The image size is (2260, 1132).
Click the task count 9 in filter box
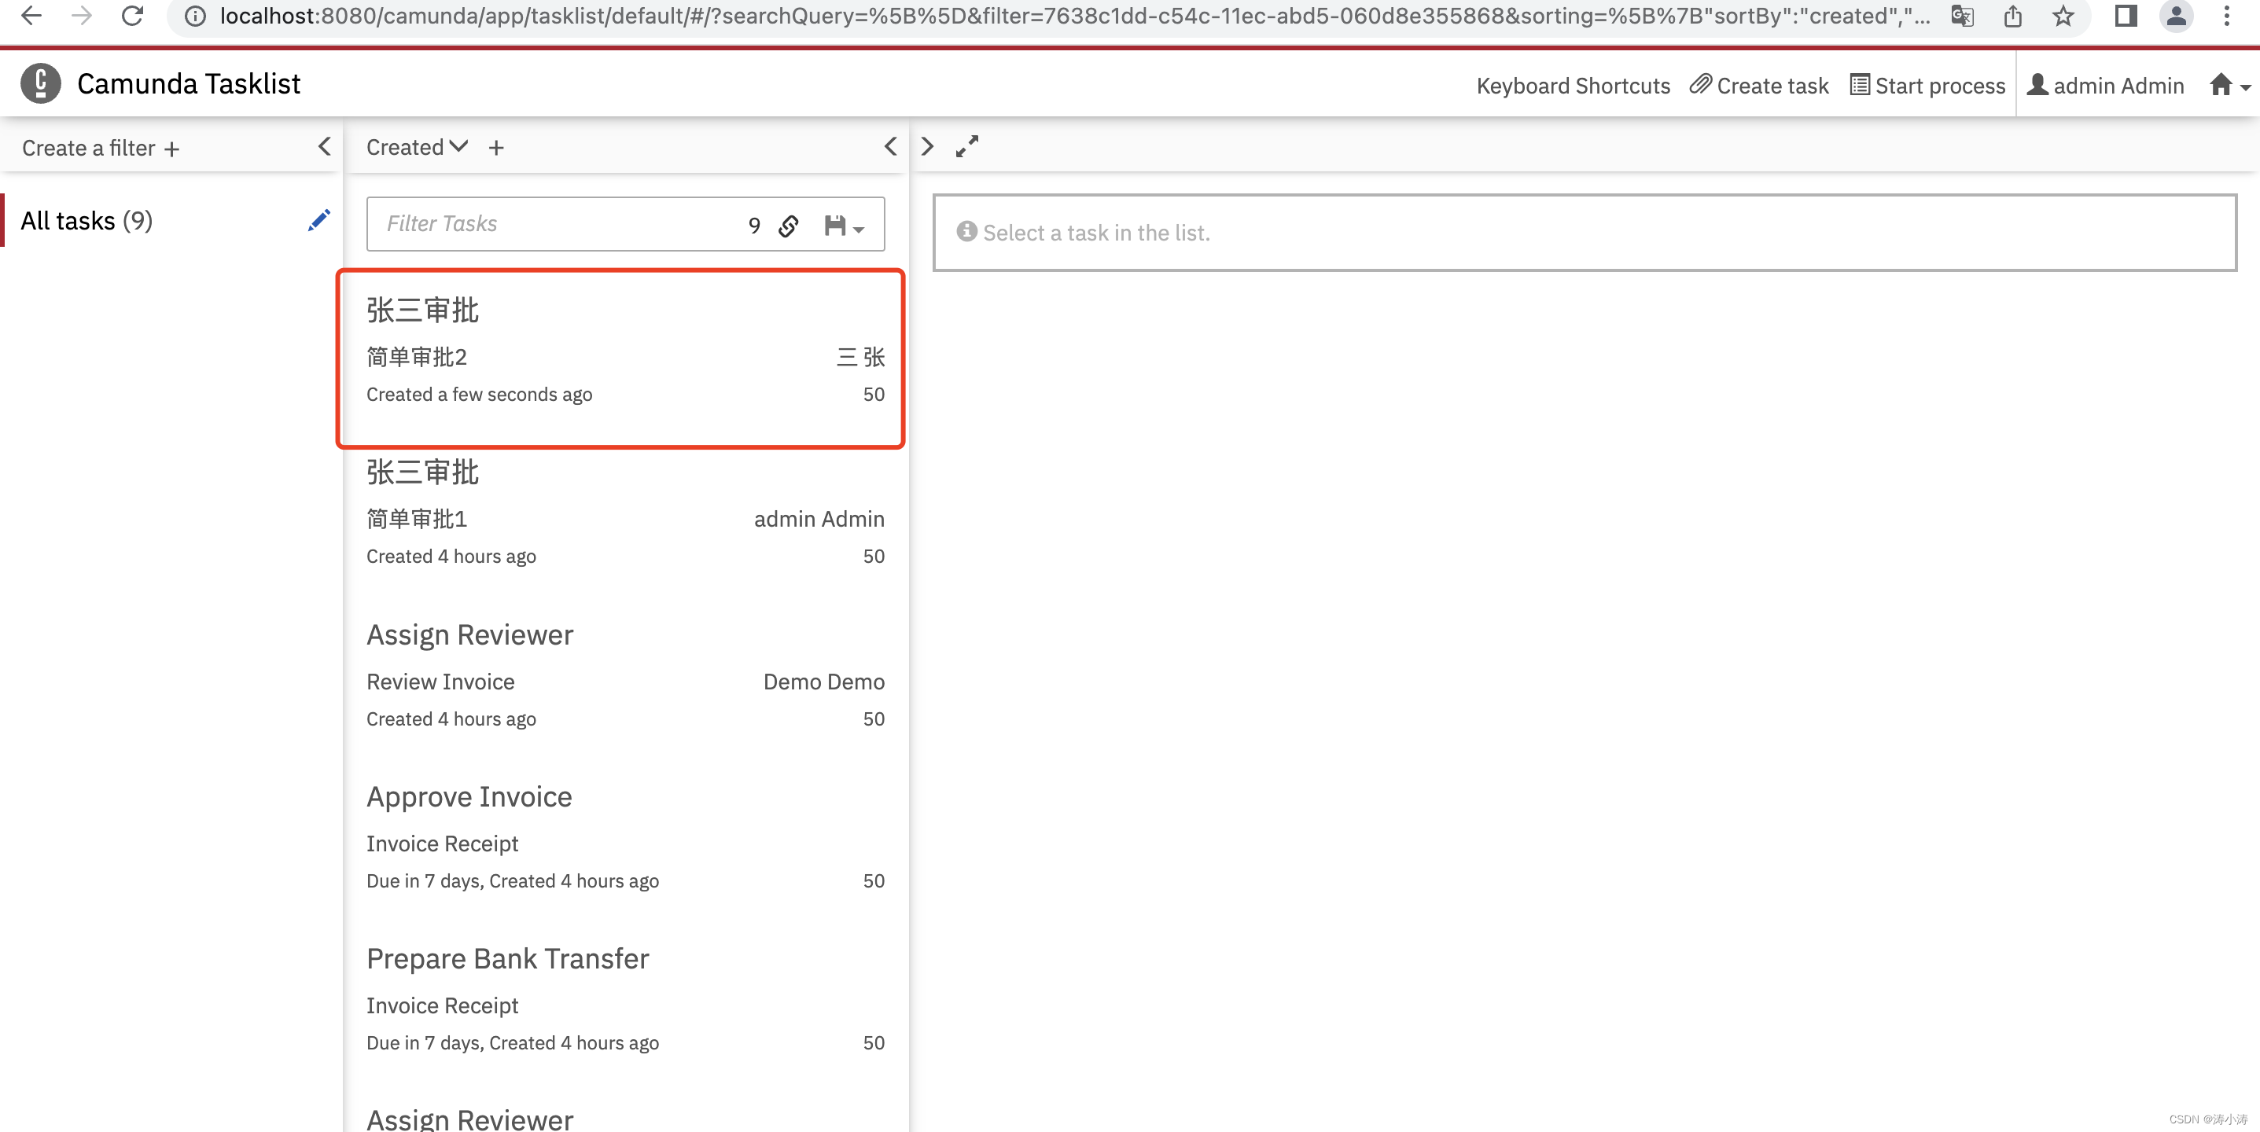point(754,226)
